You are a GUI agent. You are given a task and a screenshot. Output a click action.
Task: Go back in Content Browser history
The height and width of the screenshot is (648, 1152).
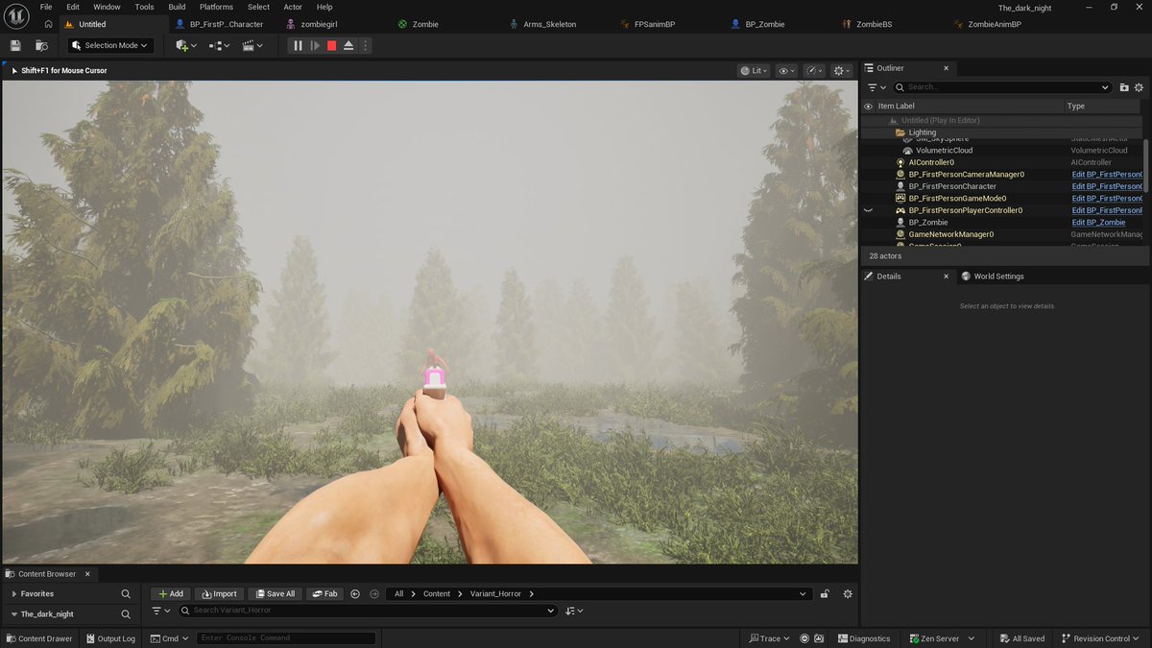coord(355,594)
